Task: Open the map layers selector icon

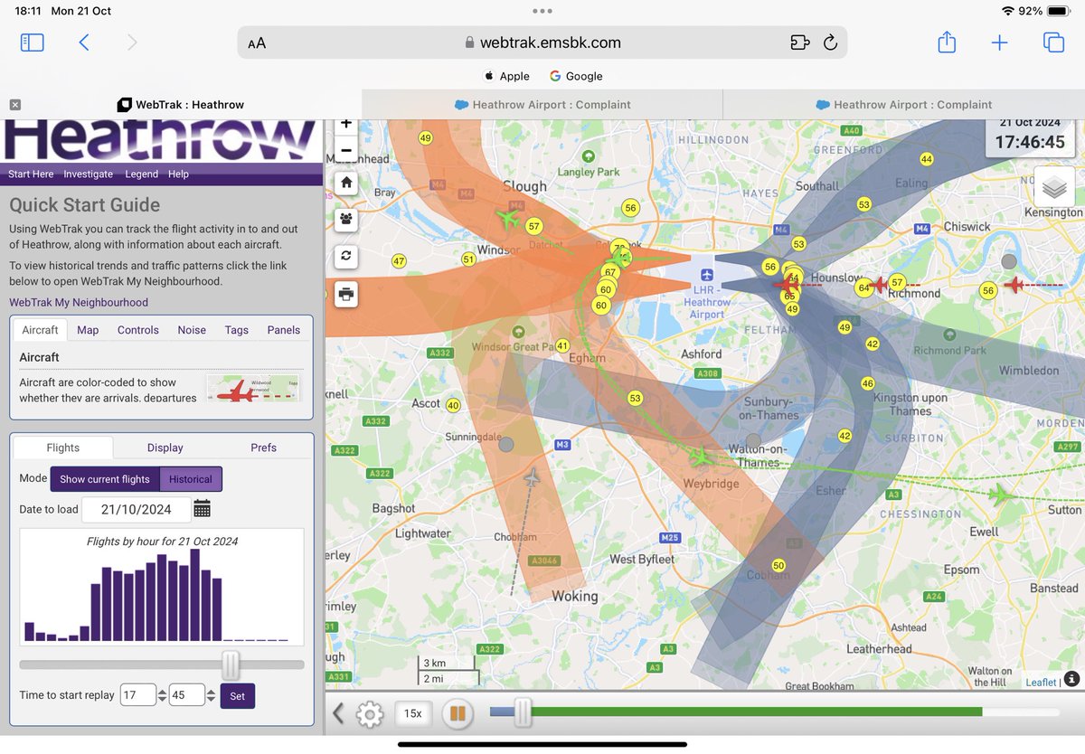Action: (x=1054, y=188)
